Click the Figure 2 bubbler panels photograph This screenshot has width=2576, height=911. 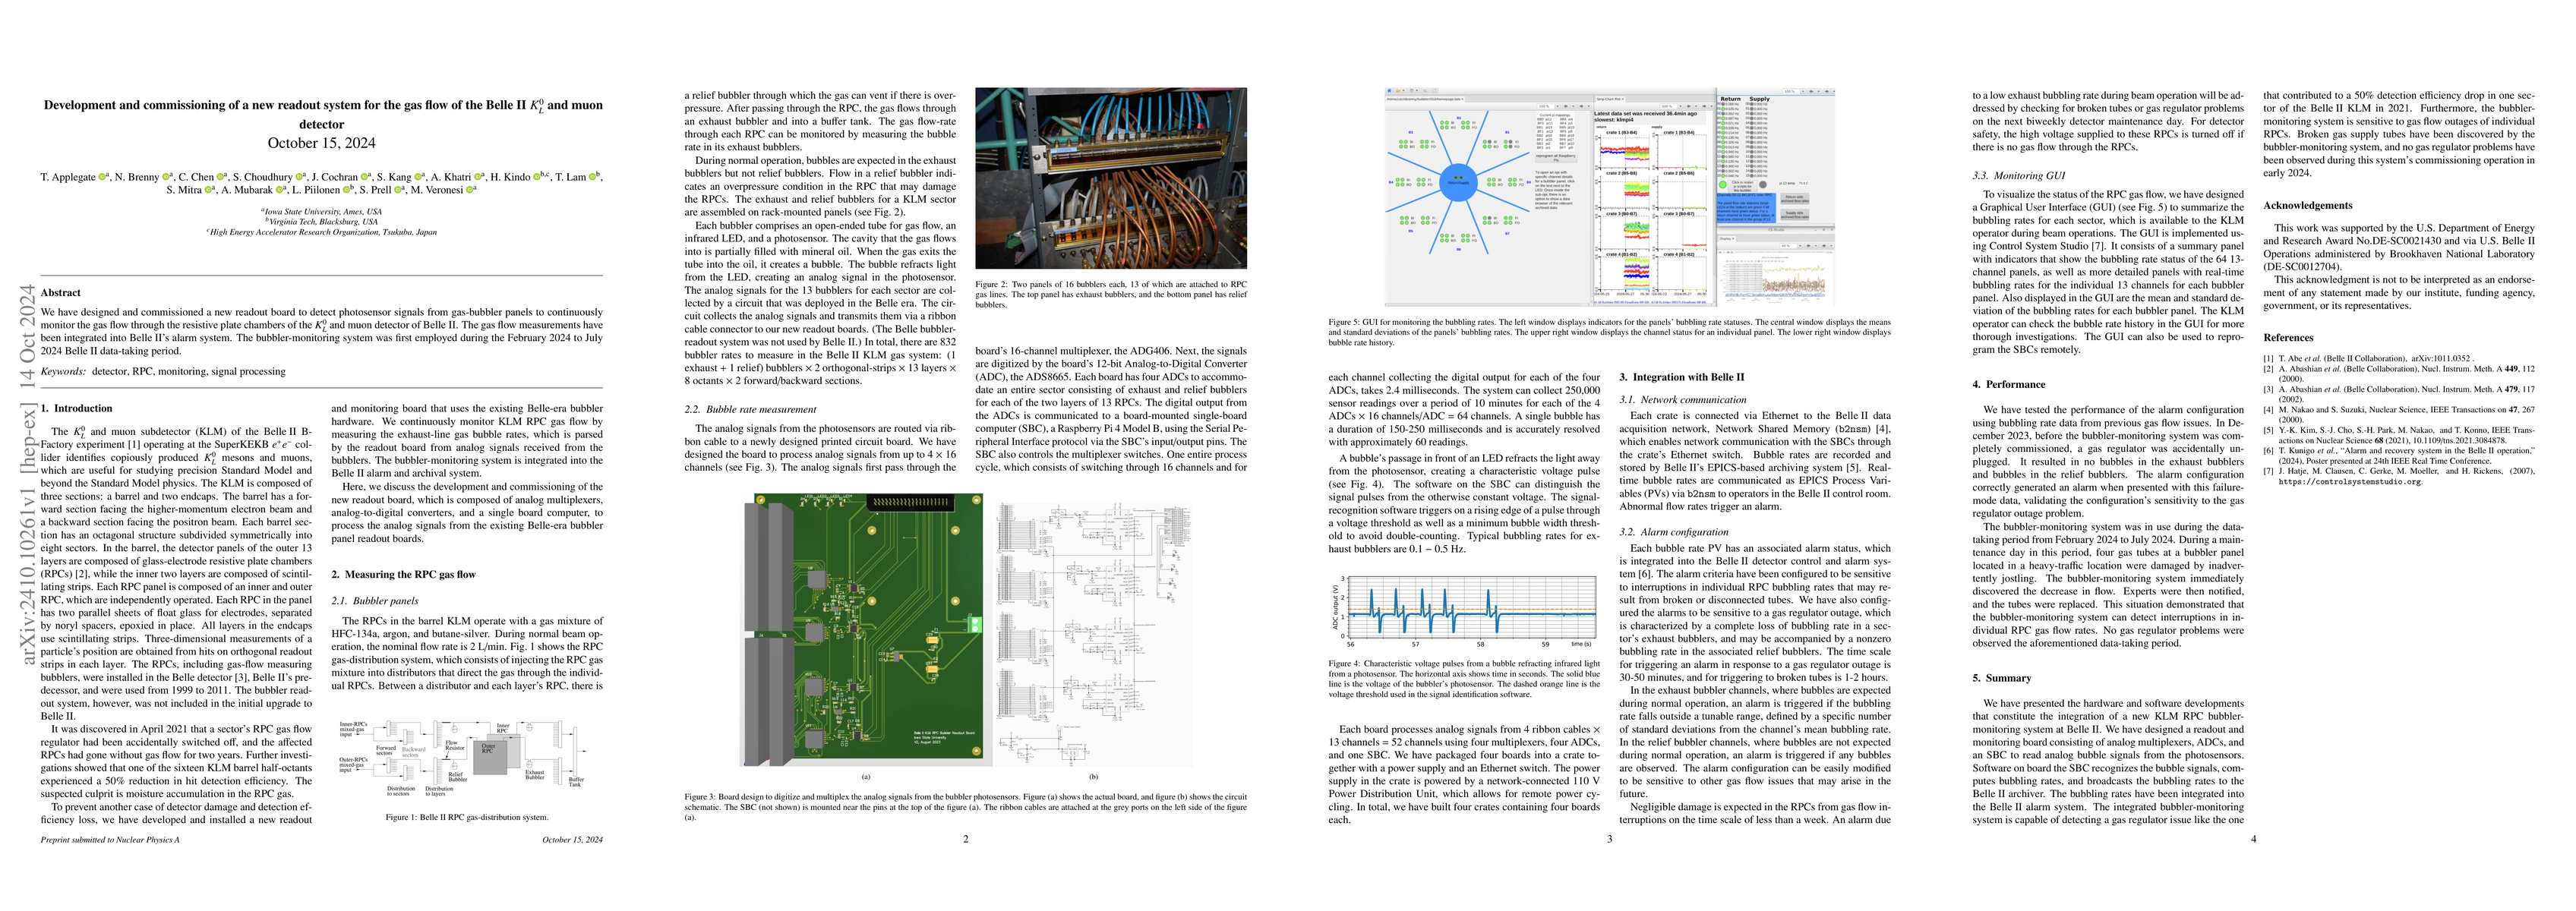tap(1111, 178)
